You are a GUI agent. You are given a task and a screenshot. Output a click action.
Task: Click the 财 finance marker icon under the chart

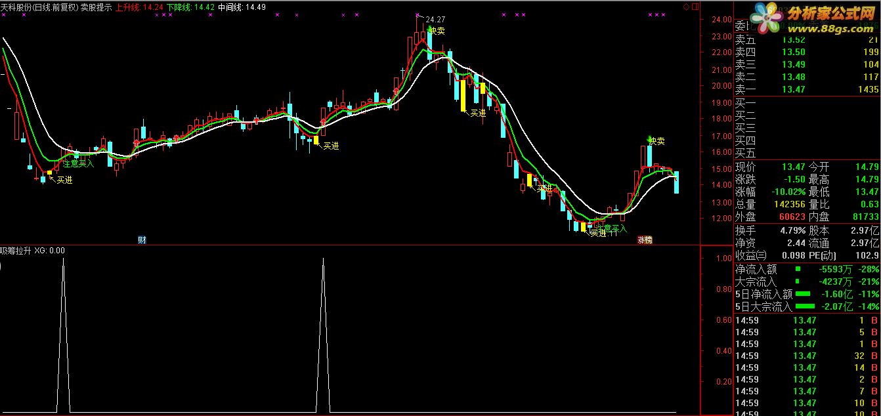[x=142, y=240]
